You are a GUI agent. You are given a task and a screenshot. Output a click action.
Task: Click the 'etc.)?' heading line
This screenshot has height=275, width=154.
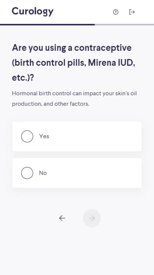(23, 78)
